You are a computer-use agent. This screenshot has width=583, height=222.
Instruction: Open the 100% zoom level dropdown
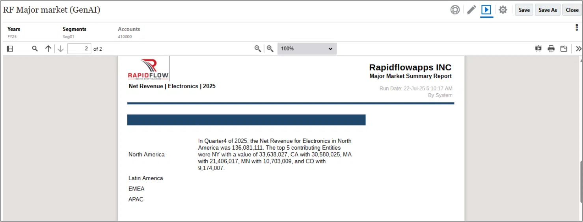307,49
